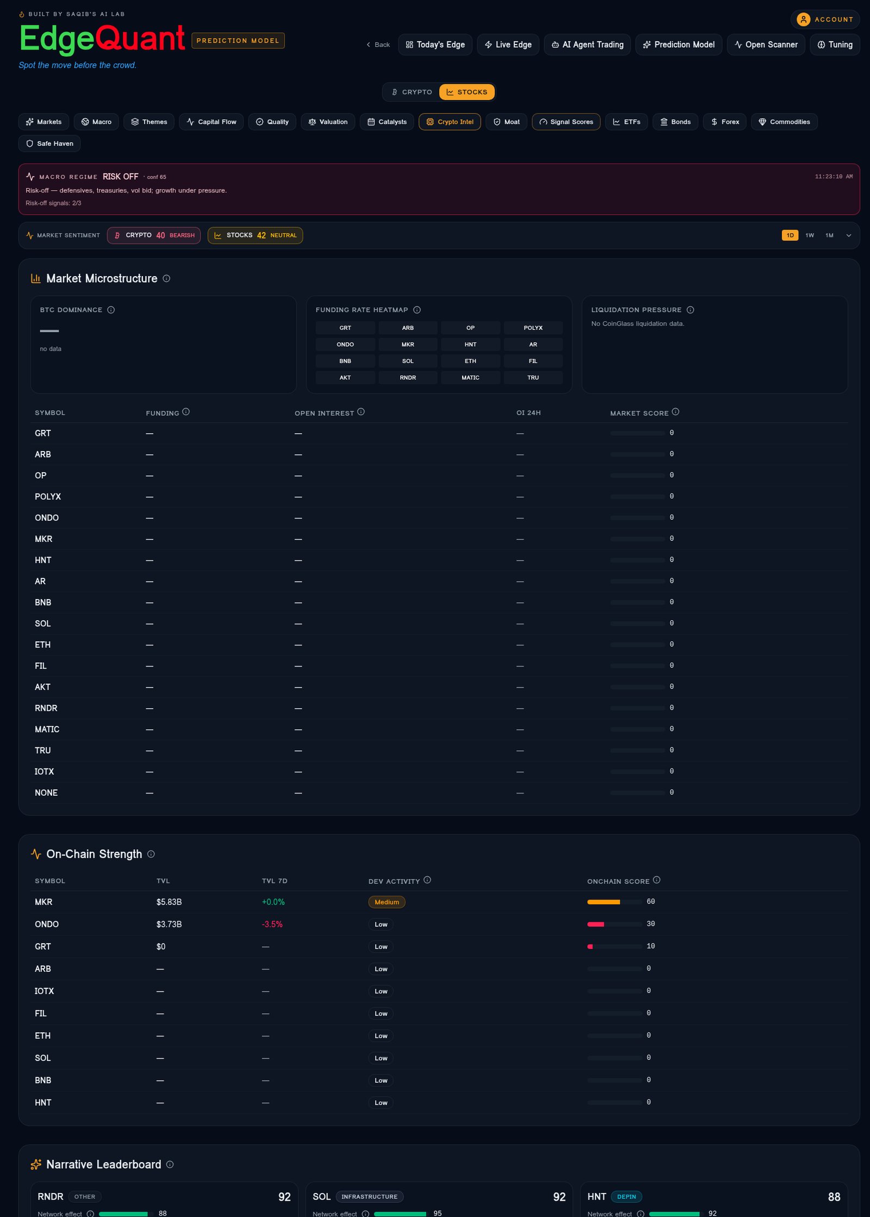Click the Market Microstructure bar chart icon
870x1217 pixels.
(x=36, y=278)
